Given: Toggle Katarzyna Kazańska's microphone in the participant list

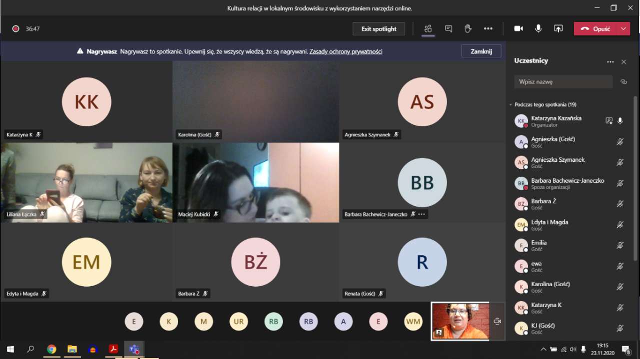Looking at the screenshot, I should point(620,121).
